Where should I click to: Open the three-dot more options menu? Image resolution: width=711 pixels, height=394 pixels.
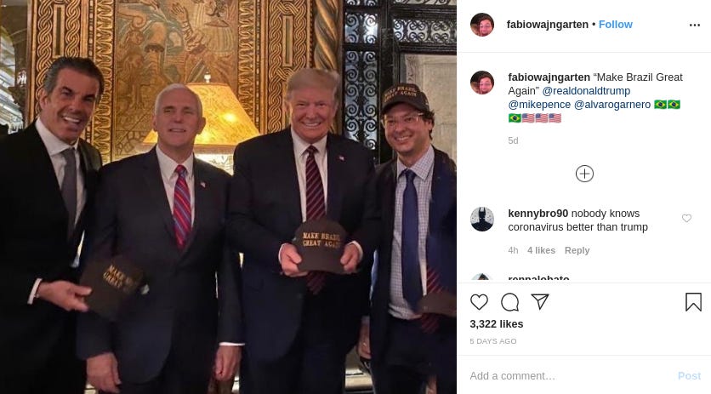click(695, 25)
